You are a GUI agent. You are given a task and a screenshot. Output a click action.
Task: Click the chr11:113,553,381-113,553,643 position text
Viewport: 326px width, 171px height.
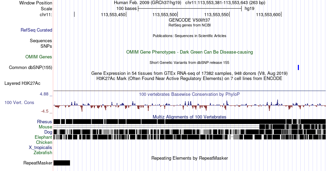[x=225, y=3]
